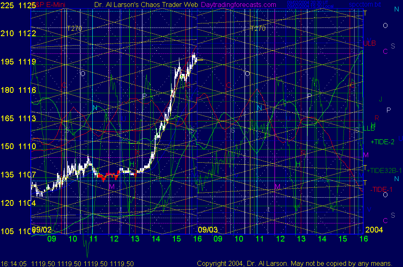Select the +TIDE-2 legend label
403x267 pixels.
pos(382,142)
